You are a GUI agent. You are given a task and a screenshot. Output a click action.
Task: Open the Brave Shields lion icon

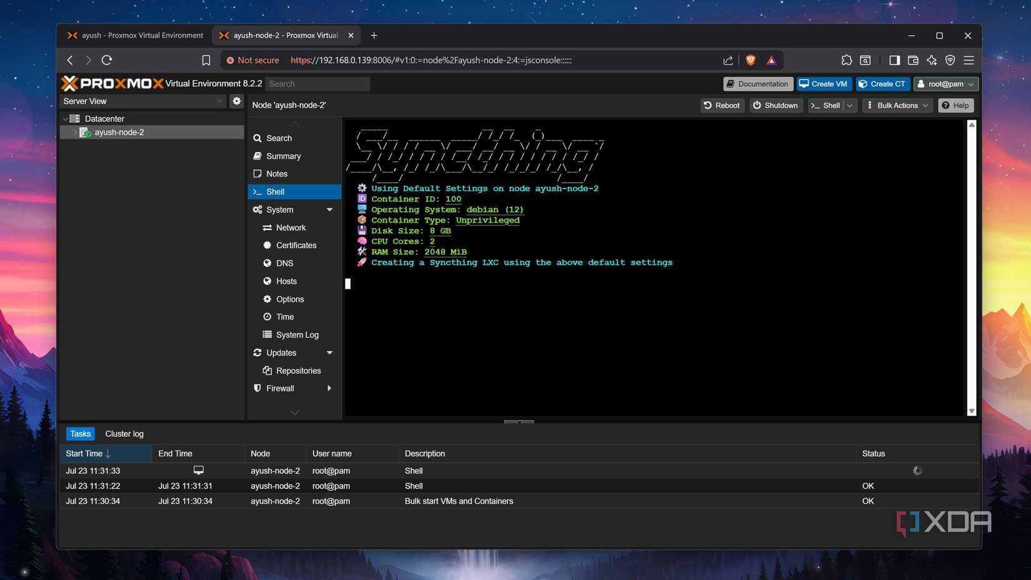click(x=750, y=60)
